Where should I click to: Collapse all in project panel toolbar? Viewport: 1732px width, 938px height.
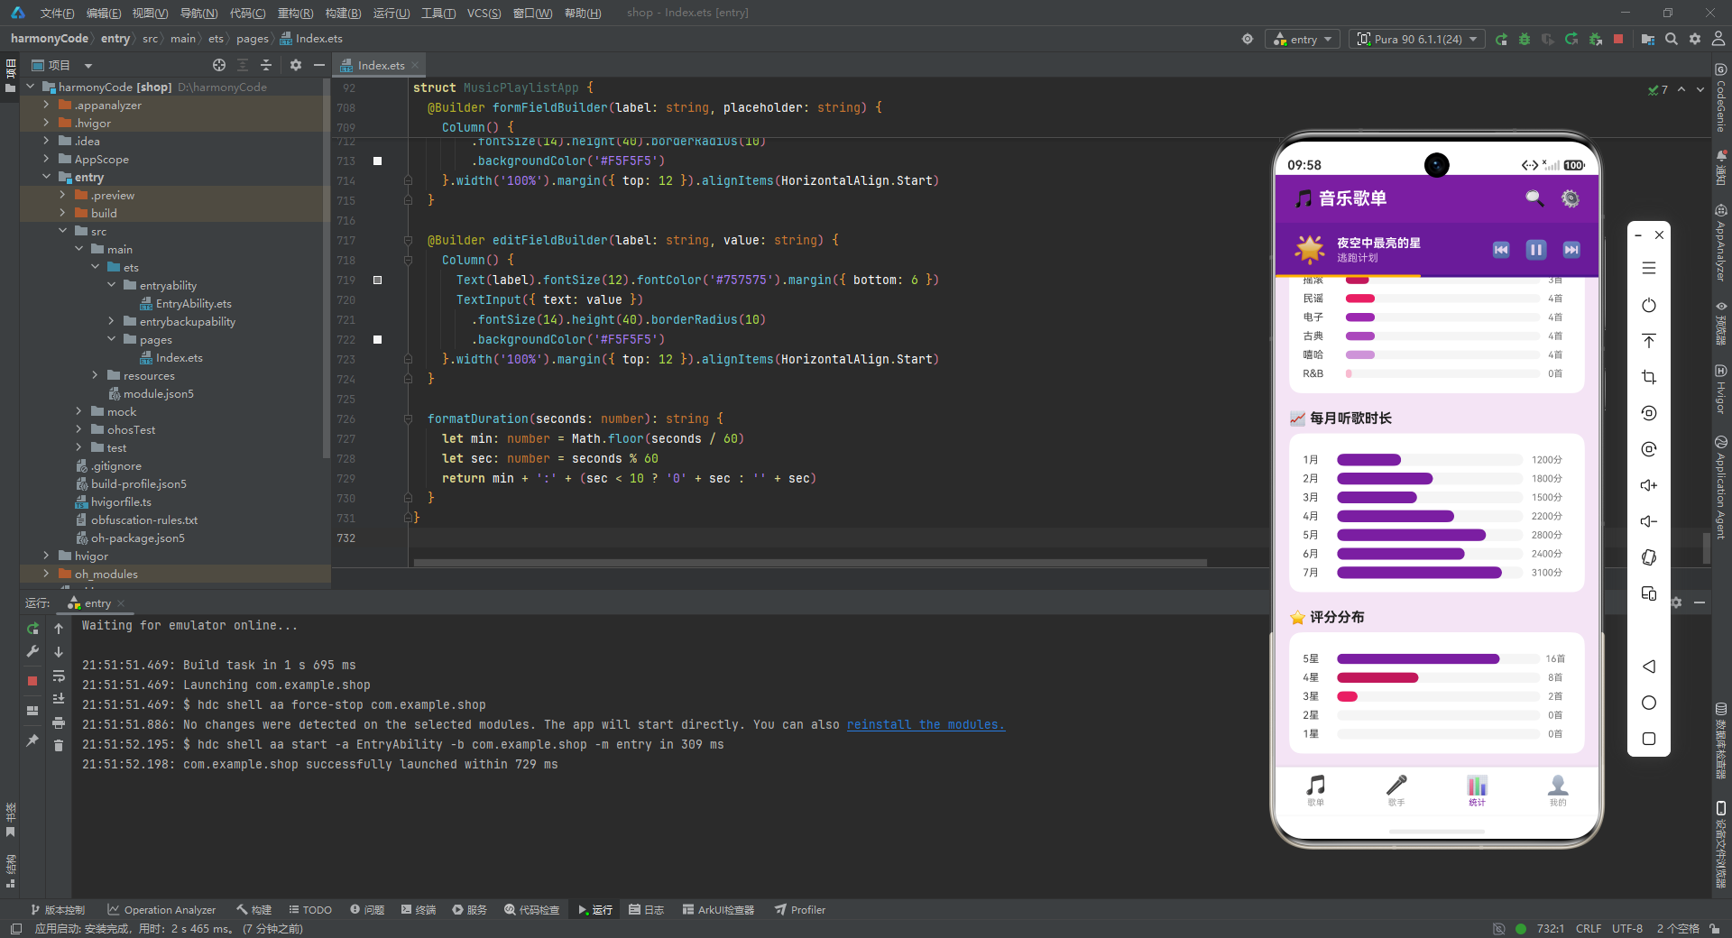click(266, 65)
